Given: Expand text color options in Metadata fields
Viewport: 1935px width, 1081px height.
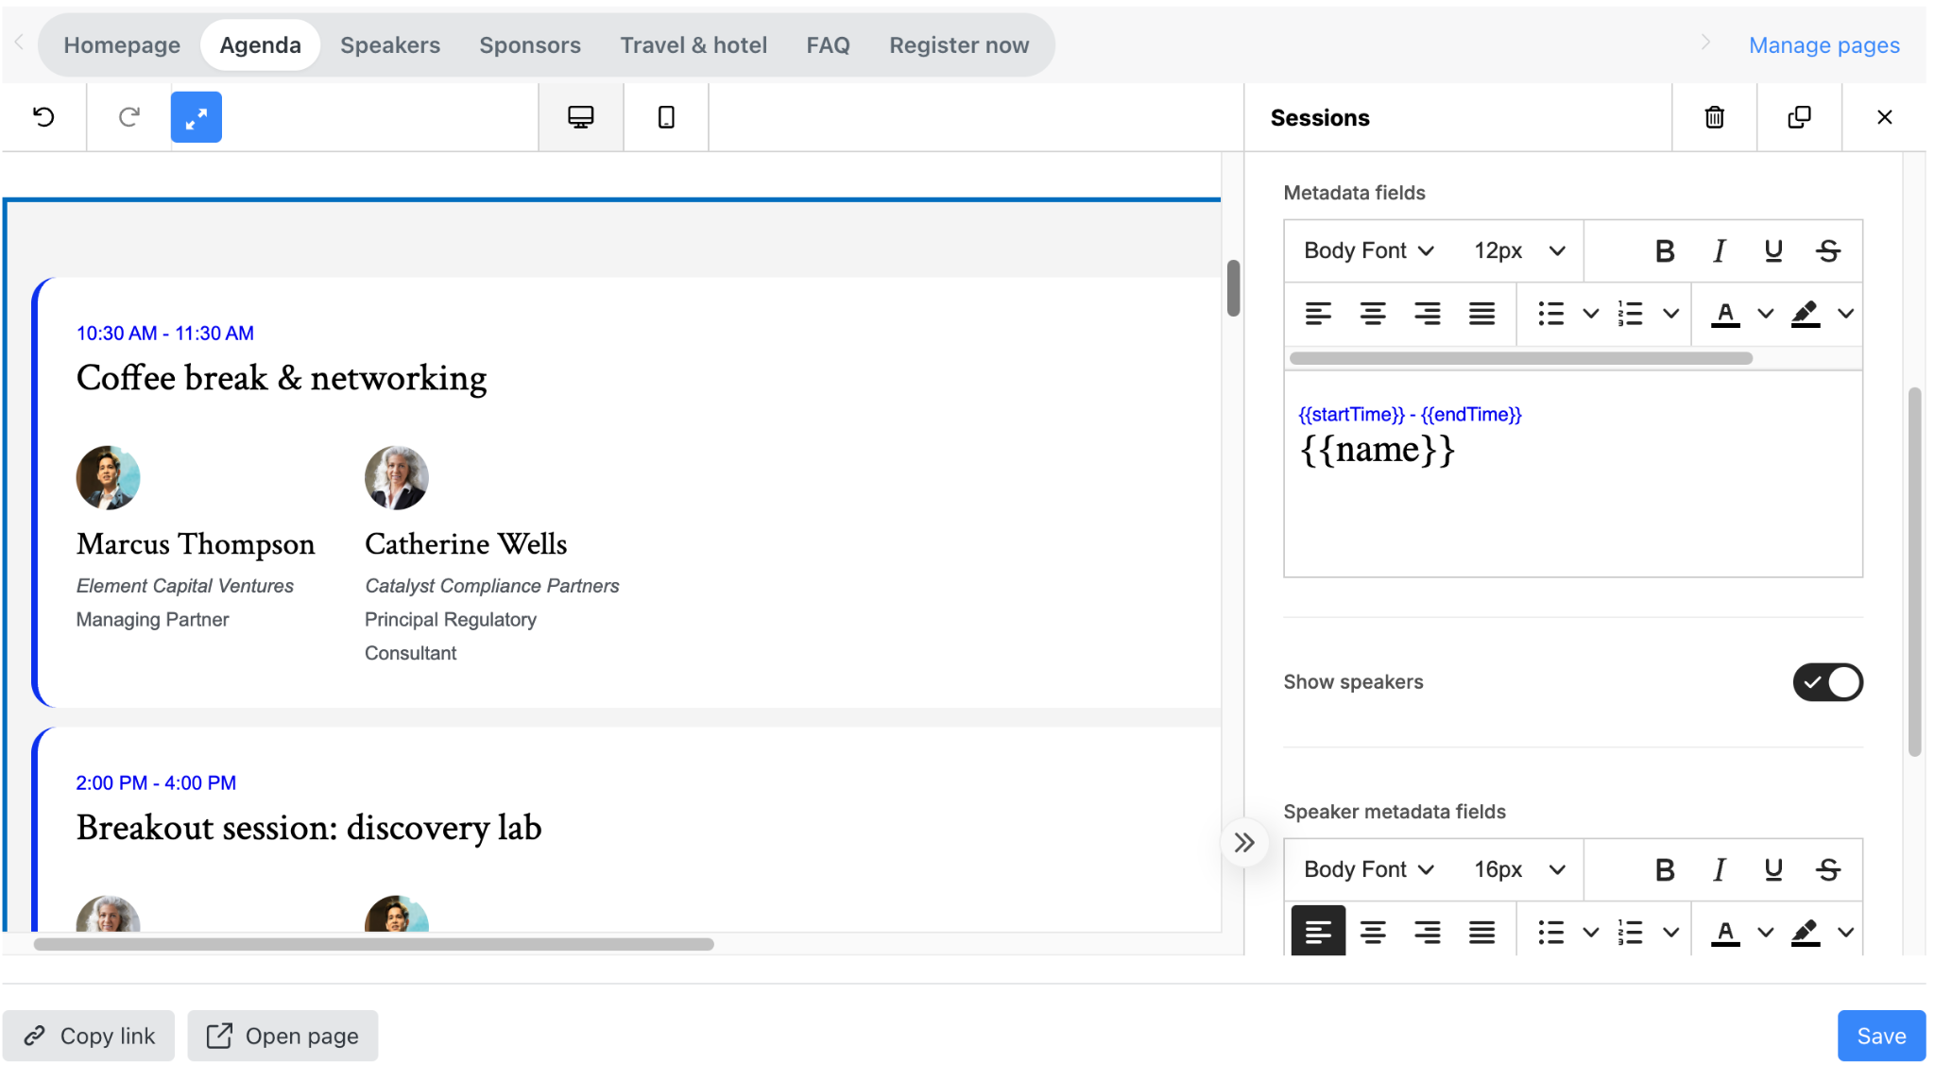Looking at the screenshot, I should 1766,314.
